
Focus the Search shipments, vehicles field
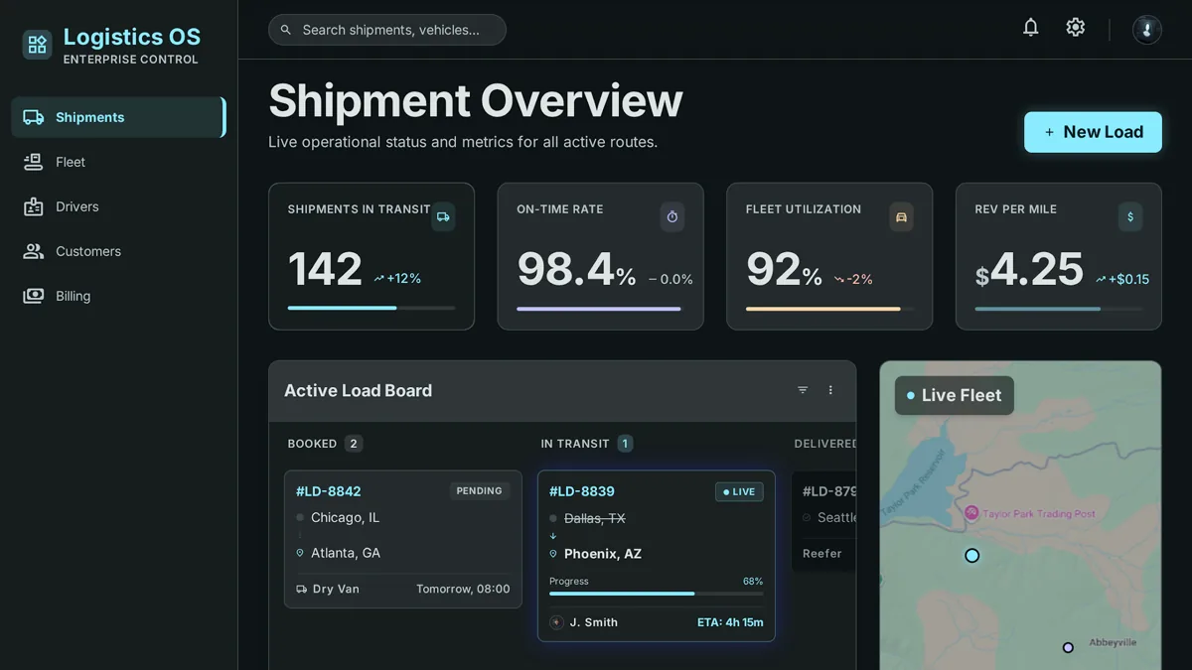coord(387,30)
